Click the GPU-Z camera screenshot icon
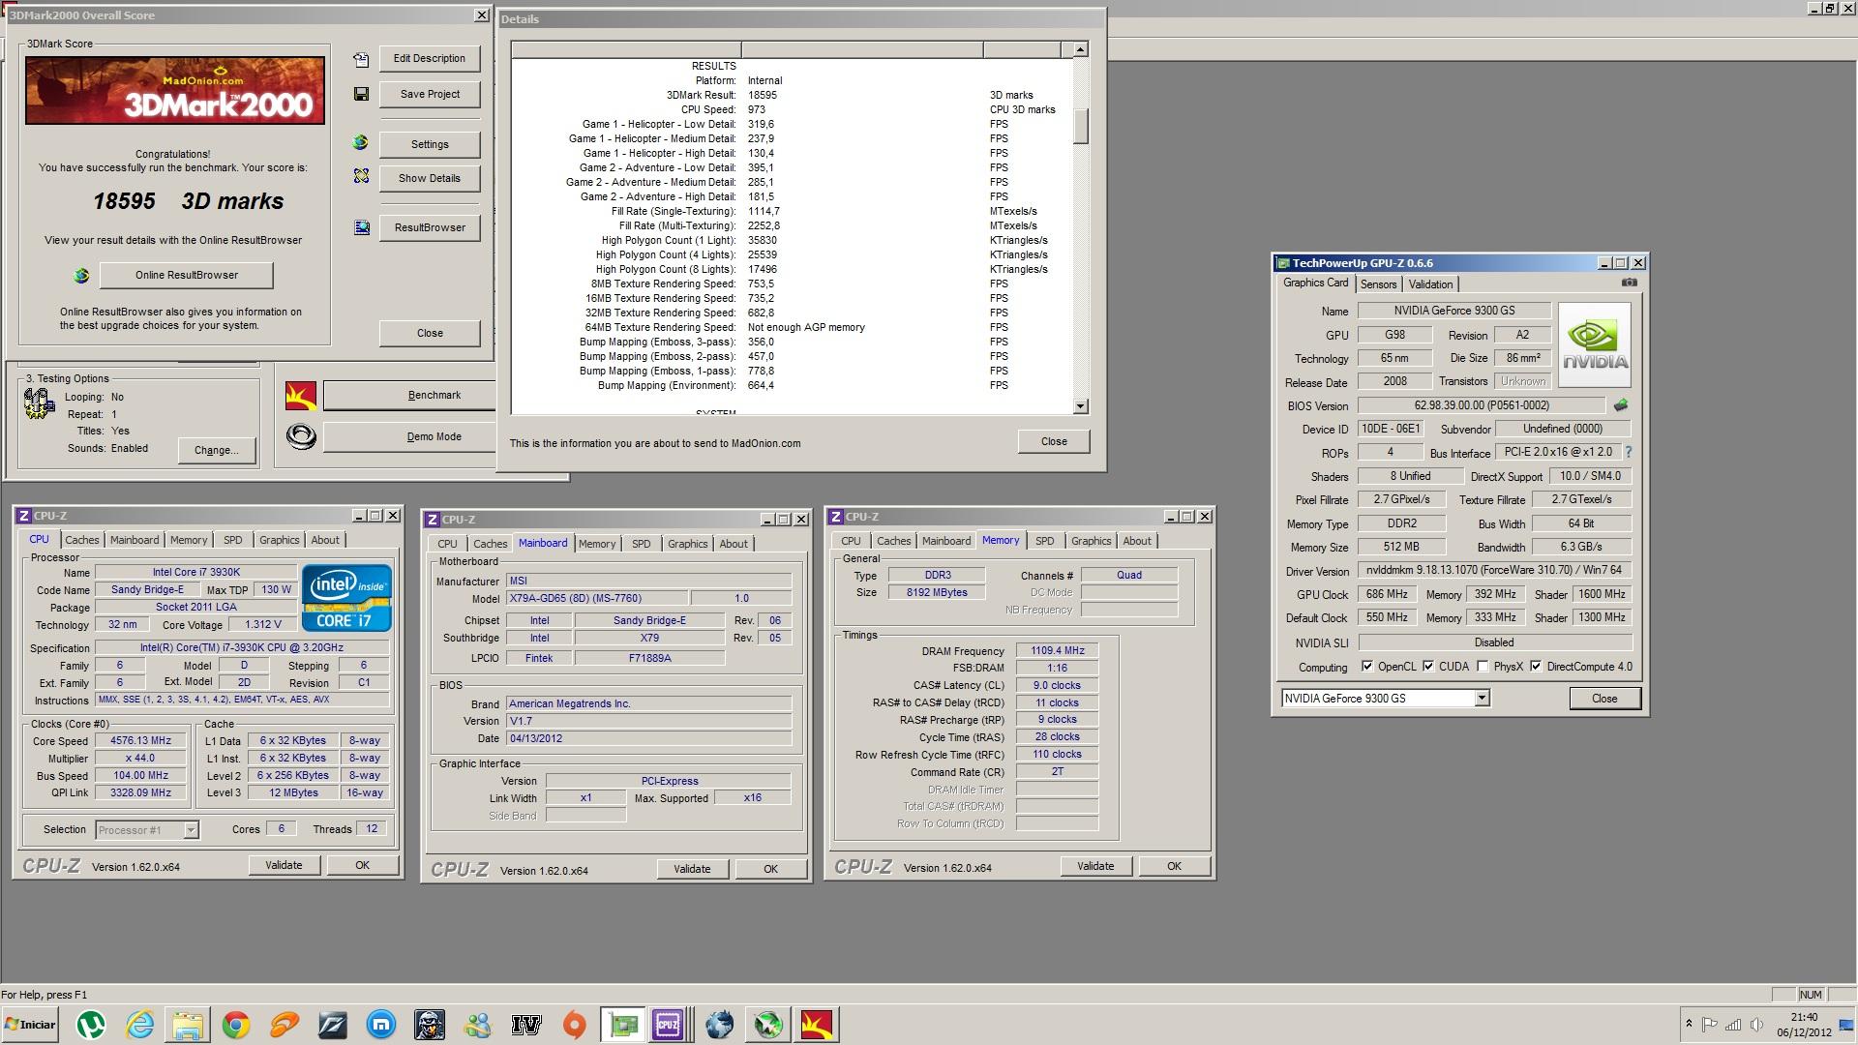 click(1630, 283)
